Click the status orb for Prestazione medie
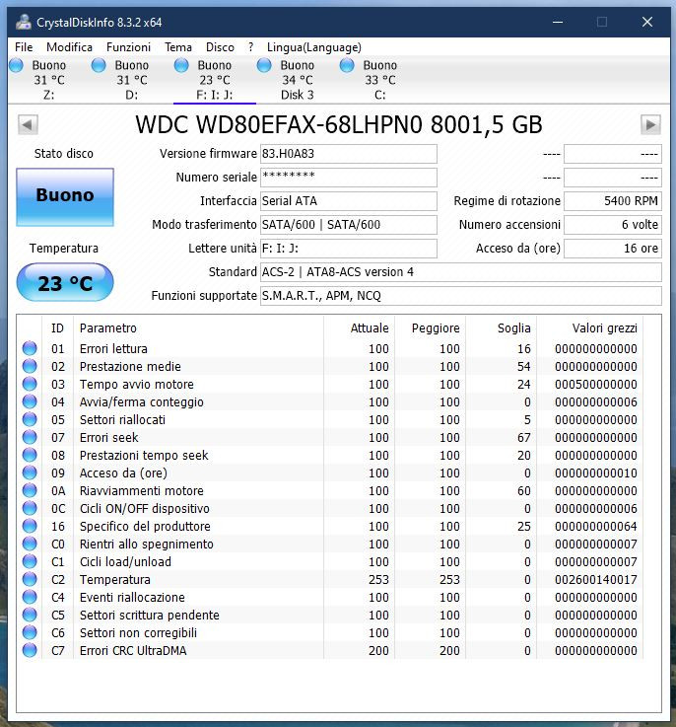 [x=30, y=366]
